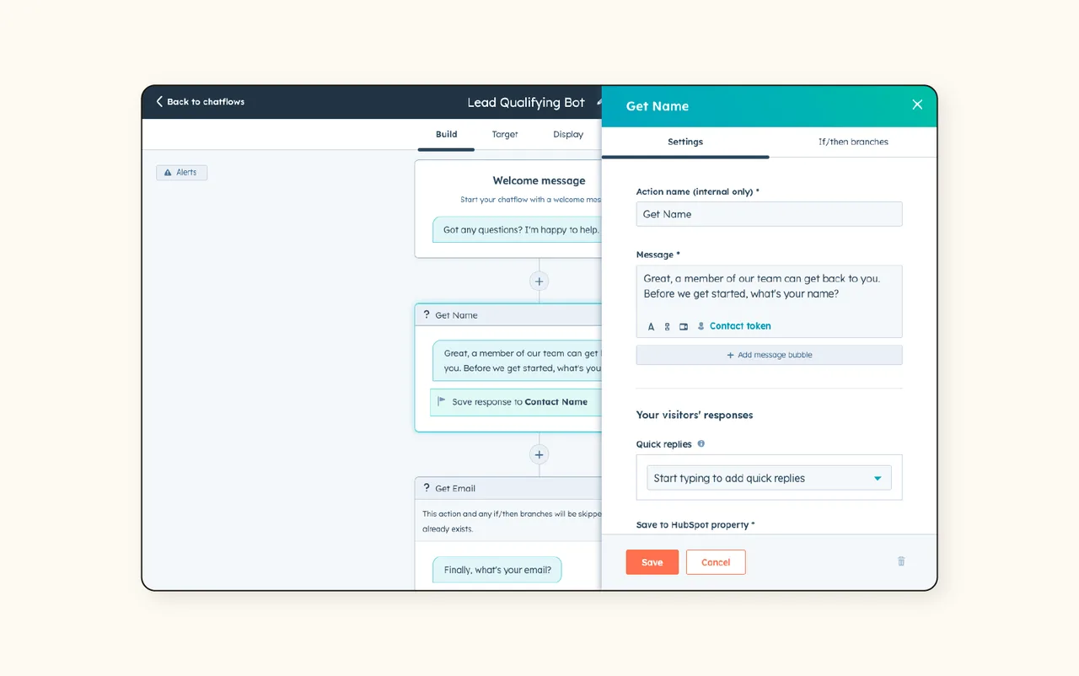Click the question mark icon on Get Name card

point(427,314)
